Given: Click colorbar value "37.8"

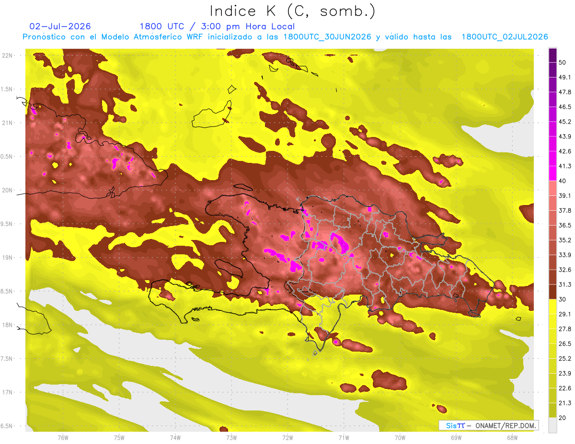Looking at the screenshot, I should [x=565, y=211].
